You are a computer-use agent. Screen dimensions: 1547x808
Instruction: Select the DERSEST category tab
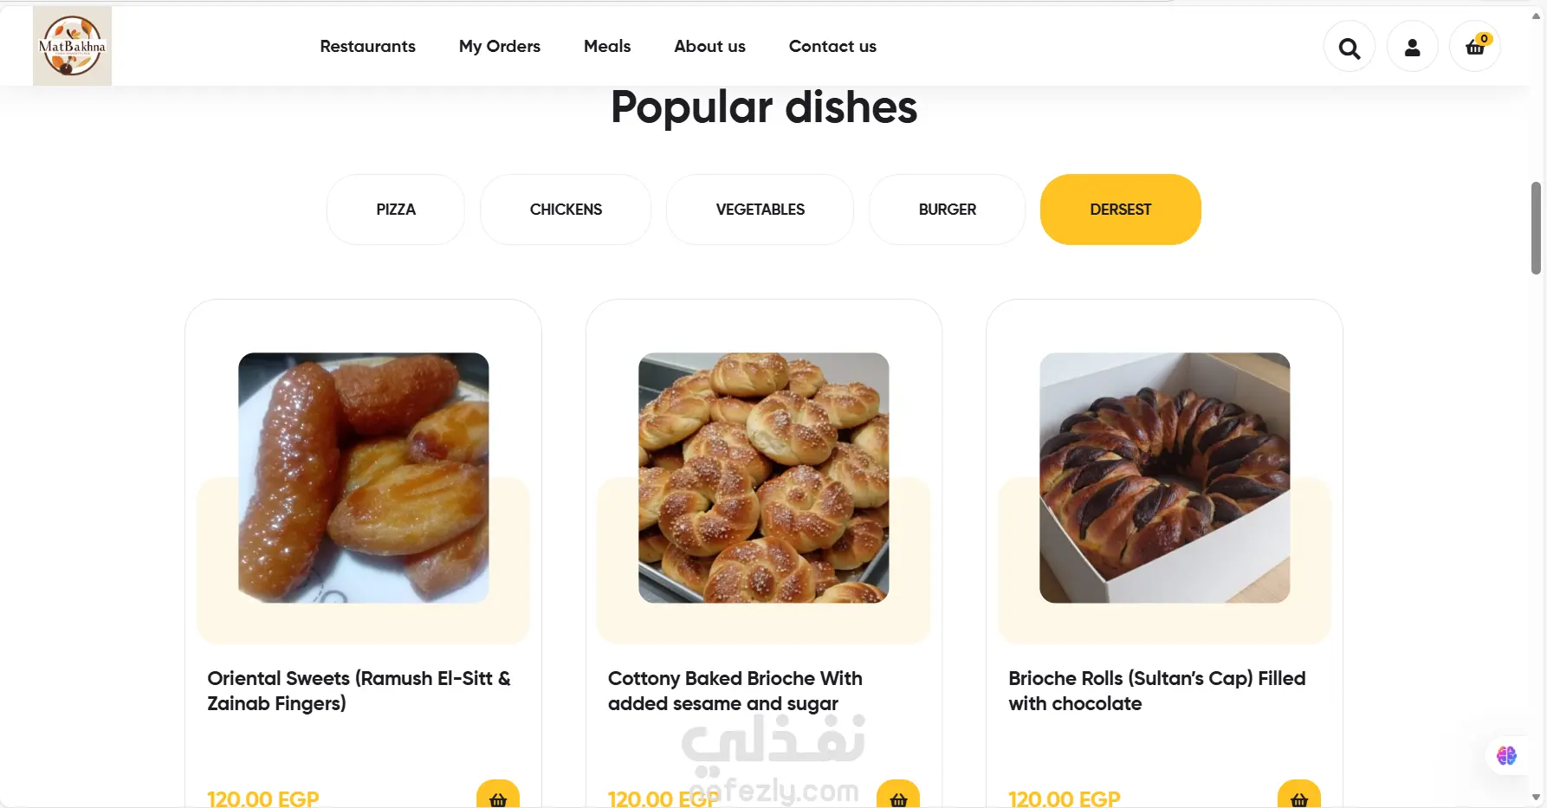[1120, 210]
